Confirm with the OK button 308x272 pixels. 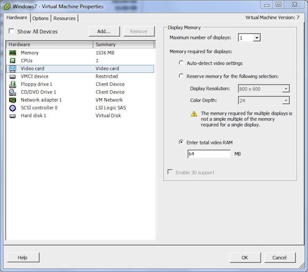coord(245,258)
